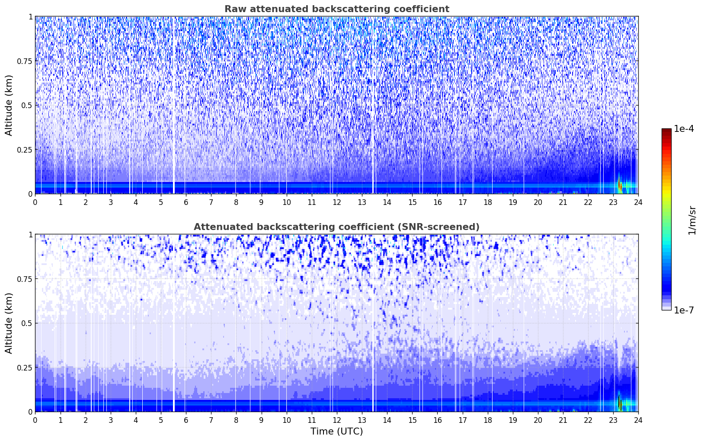The width and height of the screenshot is (701, 441).
Task: Click the '1e-4' colorbar maximum label
Action: point(684,129)
